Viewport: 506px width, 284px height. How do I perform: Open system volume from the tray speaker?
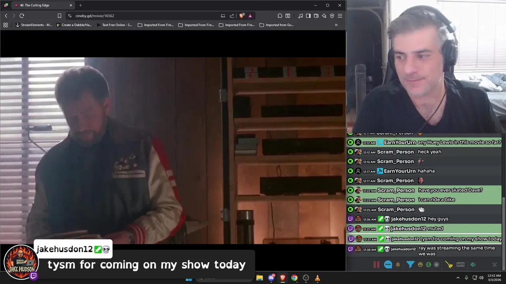coord(481,278)
